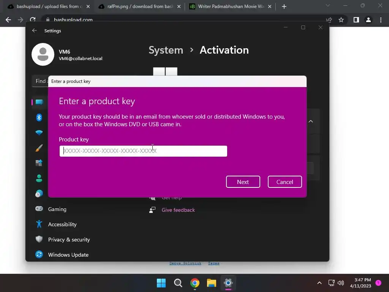Viewport: 389px width, 292px height.
Task: Open Chrome from the taskbar
Action: point(195,283)
